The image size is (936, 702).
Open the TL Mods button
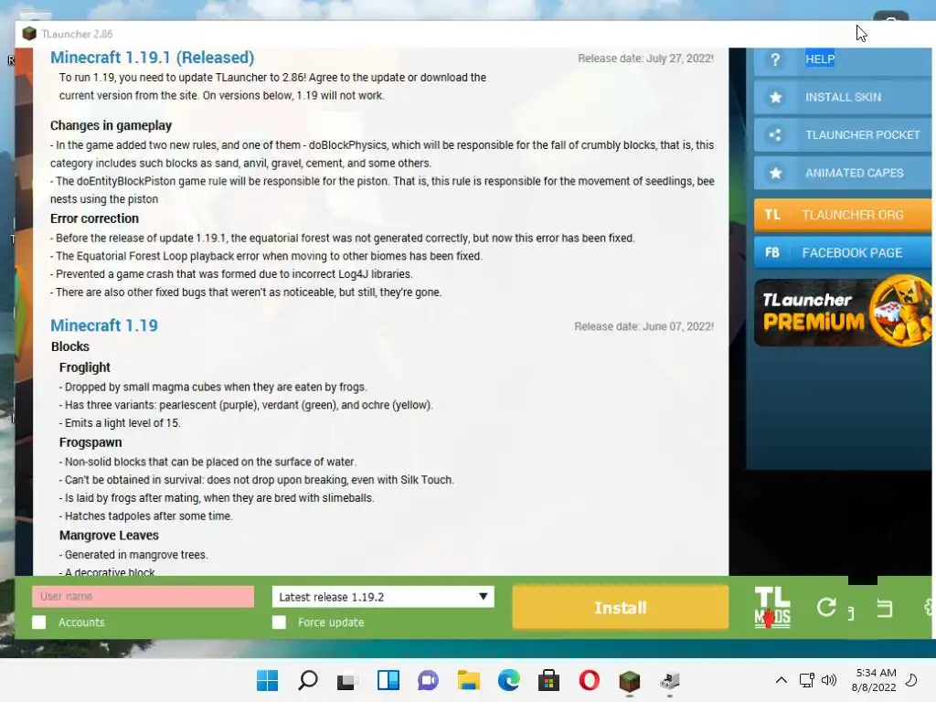772,608
